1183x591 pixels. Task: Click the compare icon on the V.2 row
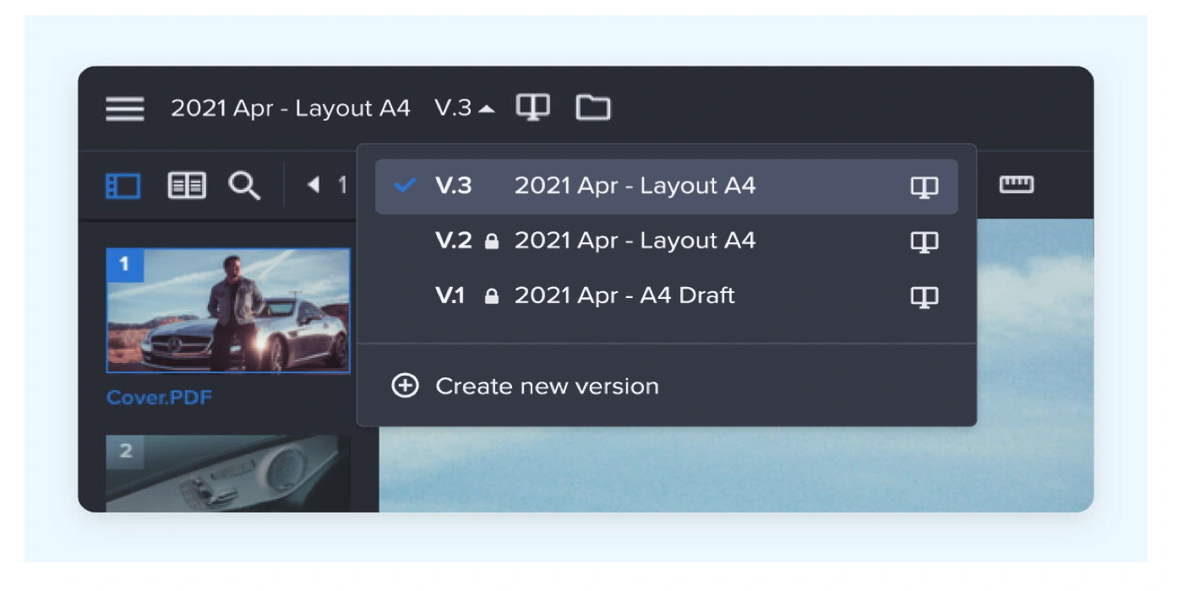924,242
